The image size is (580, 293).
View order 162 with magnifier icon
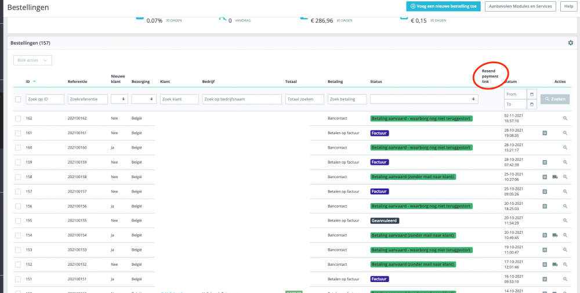pyautogui.click(x=565, y=118)
